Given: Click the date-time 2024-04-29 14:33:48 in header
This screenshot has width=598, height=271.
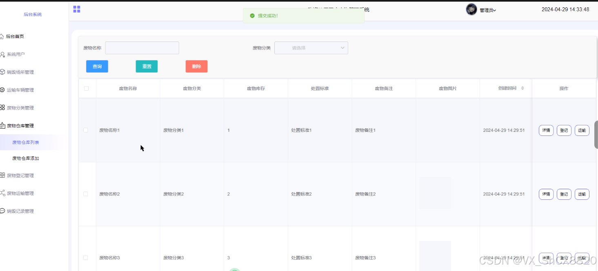Looking at the screenshot, I should (x=565, y=9).
